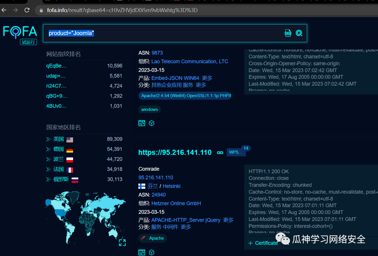The width and height of the screenshot is (378, 256).
Task: Click the browser back arrow
Action: (x=4, y=10)
